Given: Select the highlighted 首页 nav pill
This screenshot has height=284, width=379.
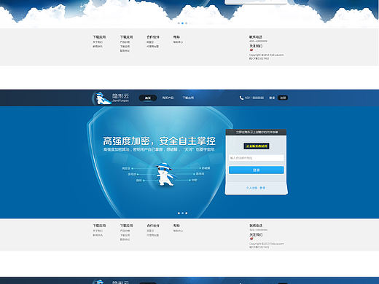Looking at the screenshot, I should 148,98.
